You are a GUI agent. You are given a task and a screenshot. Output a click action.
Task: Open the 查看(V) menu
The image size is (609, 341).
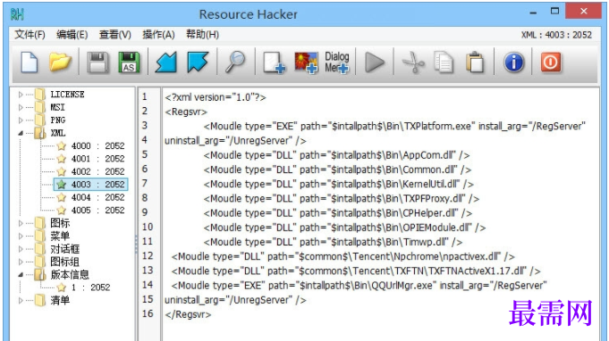point(115,35)
